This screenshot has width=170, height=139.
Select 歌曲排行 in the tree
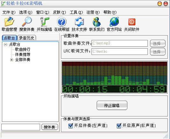(23, 50)
